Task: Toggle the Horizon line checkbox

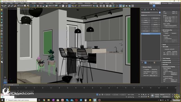Action: point(151,69)
